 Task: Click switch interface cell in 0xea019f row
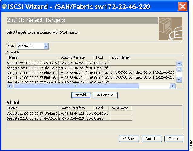coord(76,68)
